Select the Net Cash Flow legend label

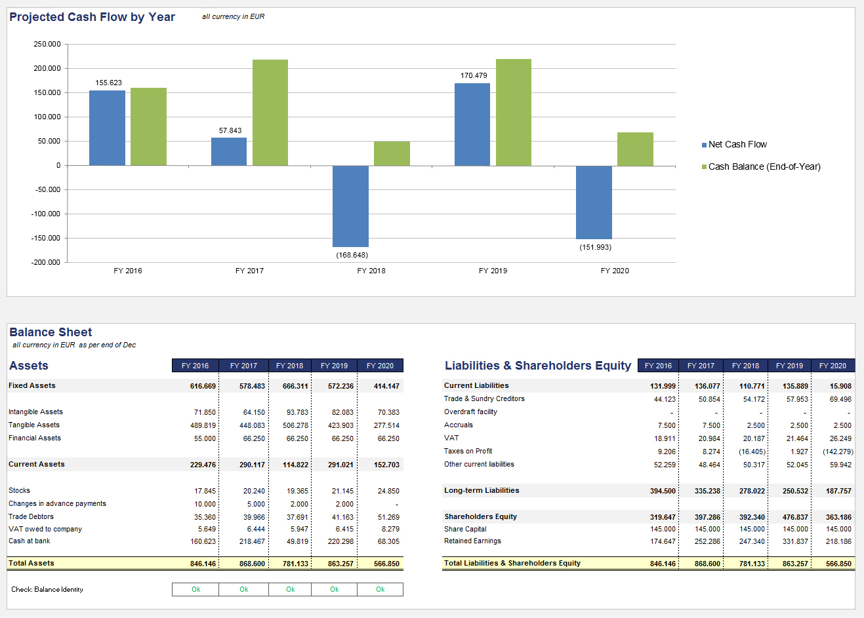pos(737,144)
